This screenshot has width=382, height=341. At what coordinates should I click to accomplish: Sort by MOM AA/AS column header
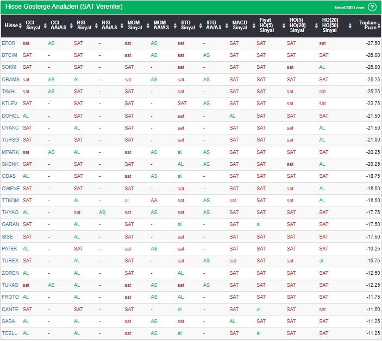pyautogui.click(x=161, y=25)
